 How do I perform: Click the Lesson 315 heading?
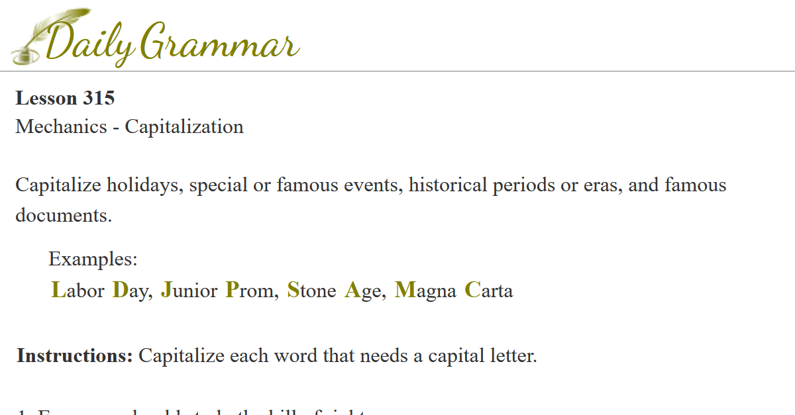[x=65, y=98]
